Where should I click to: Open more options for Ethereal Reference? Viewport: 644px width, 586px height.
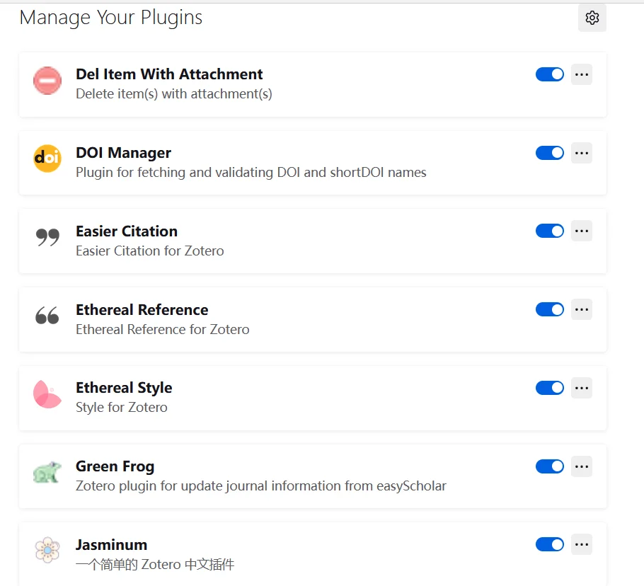tap(581, 309)
